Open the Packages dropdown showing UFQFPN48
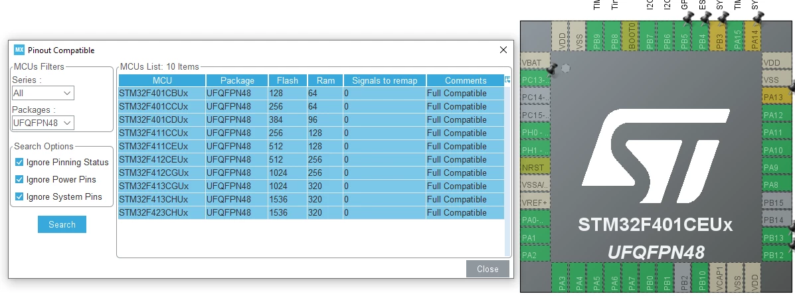 point(43,123)
